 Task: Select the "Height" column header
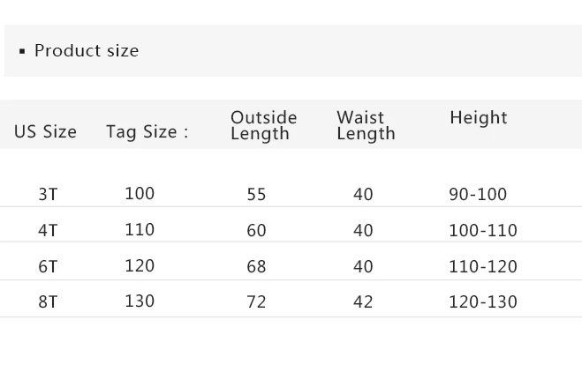(x=478, y=117)
